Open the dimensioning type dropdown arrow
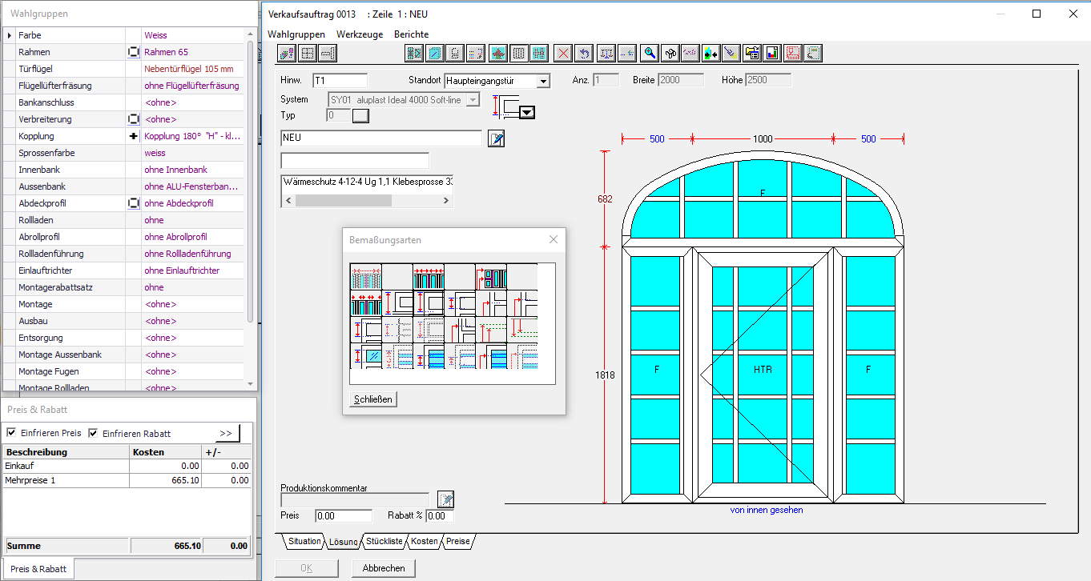The height and width of the screenshot is (581, 1091). [x=526, y=113]
